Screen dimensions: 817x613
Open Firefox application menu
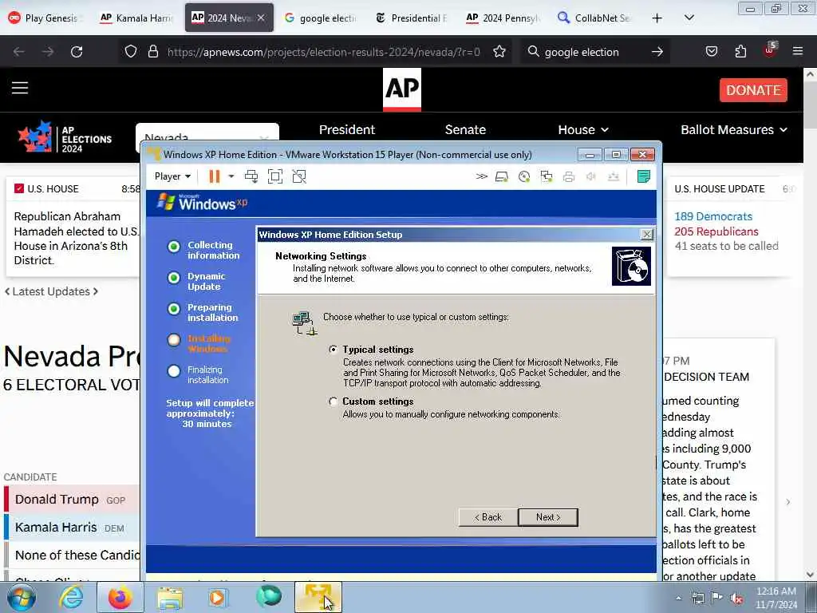point(798,51)
